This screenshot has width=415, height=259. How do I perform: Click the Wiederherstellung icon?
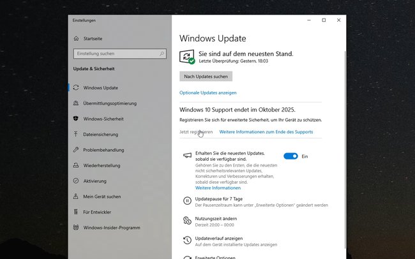pos(76,165)
